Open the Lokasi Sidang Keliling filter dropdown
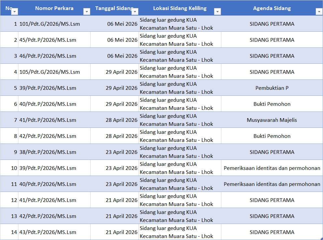Image resolution: width=323 pixels, height=240 pixels. point(217,12)
